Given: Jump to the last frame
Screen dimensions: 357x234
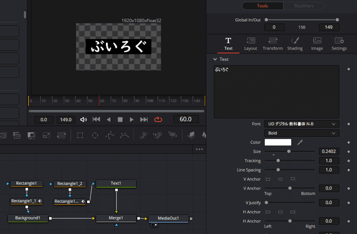Looking at the screenshot, I should tap(144, 120).
